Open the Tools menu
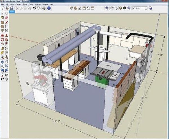This screenshot has height=139, width=169. 31,5
